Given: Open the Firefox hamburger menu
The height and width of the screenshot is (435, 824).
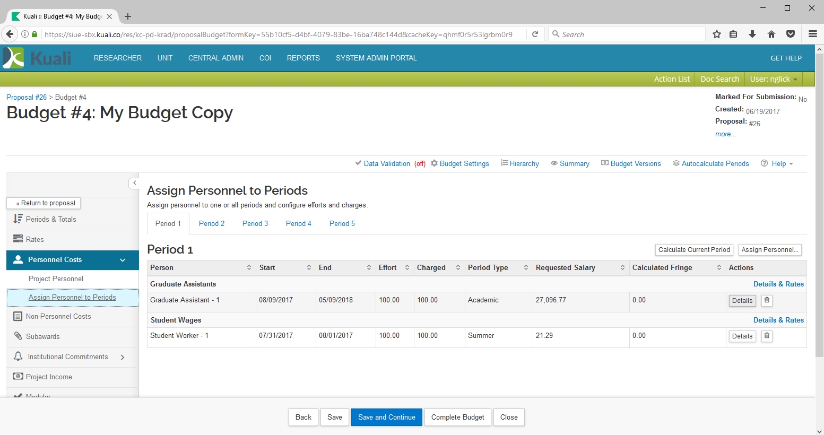Looking at the screenshot, I should [x=812, y=34].
